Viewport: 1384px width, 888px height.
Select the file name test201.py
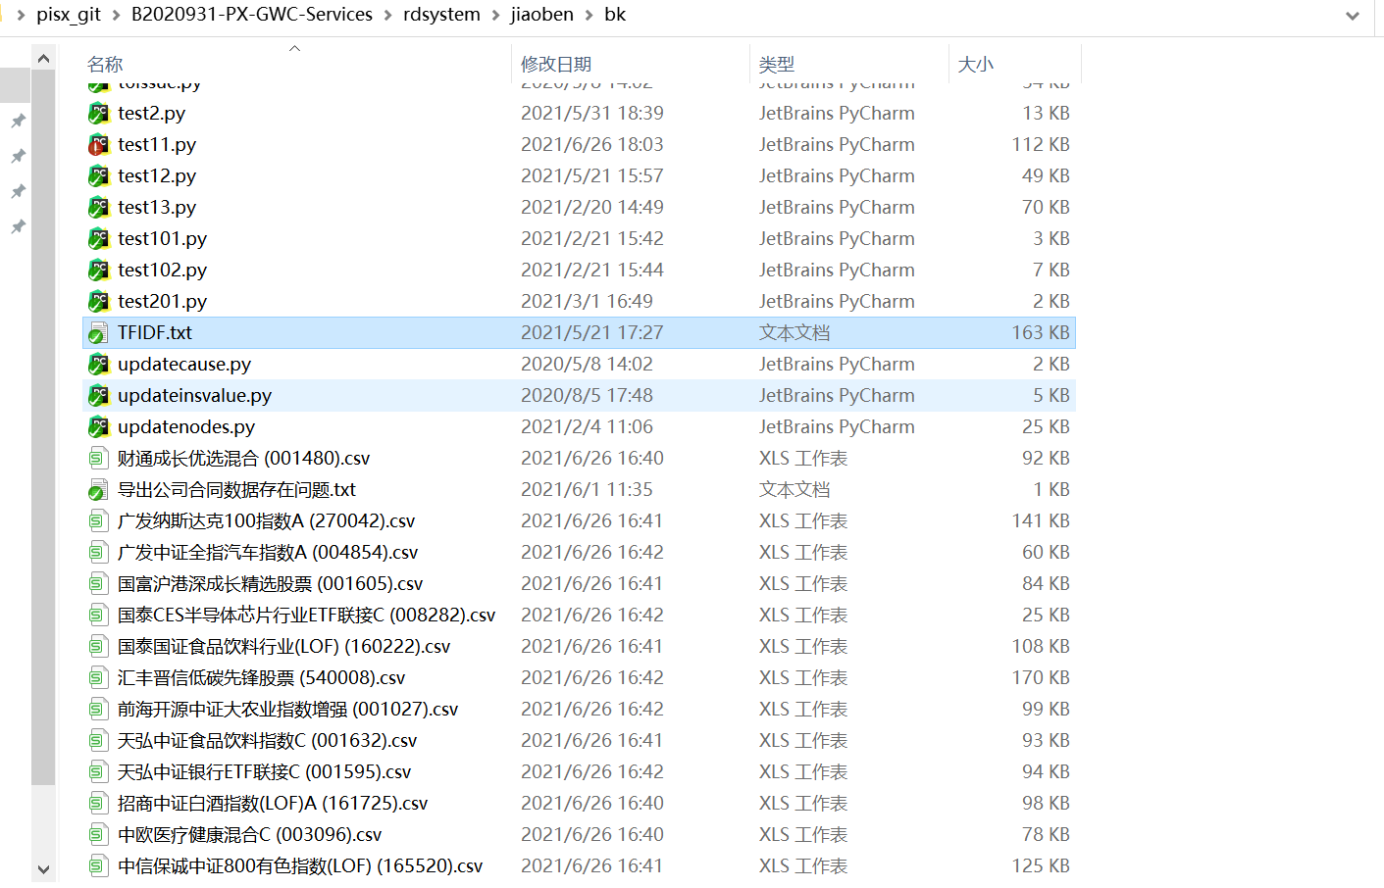pos(162,301)
